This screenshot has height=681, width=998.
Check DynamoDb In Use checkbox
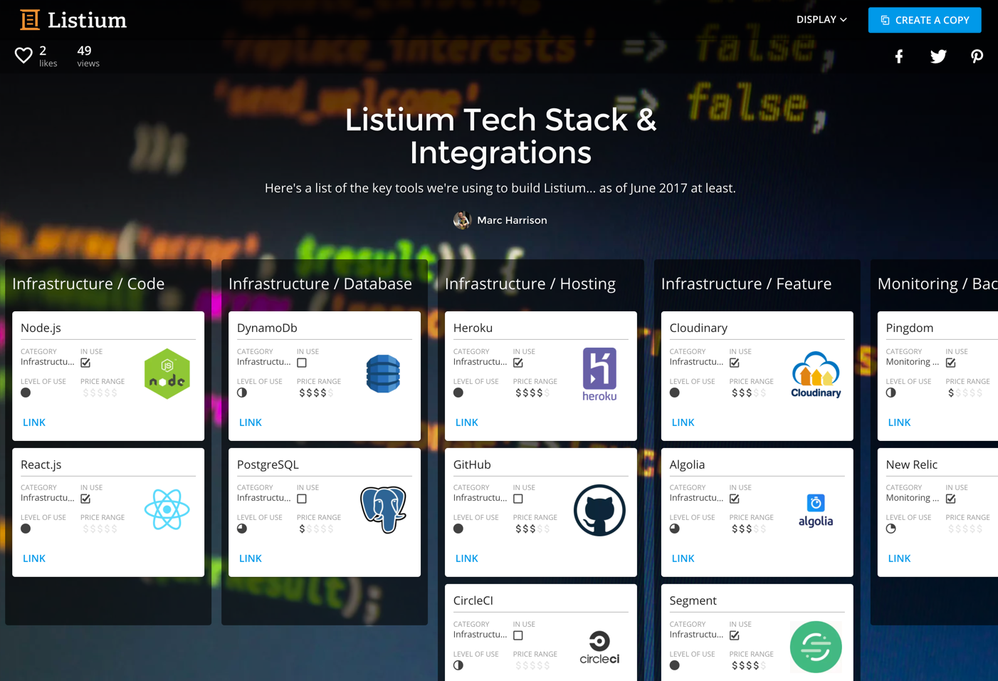(302, 363)
